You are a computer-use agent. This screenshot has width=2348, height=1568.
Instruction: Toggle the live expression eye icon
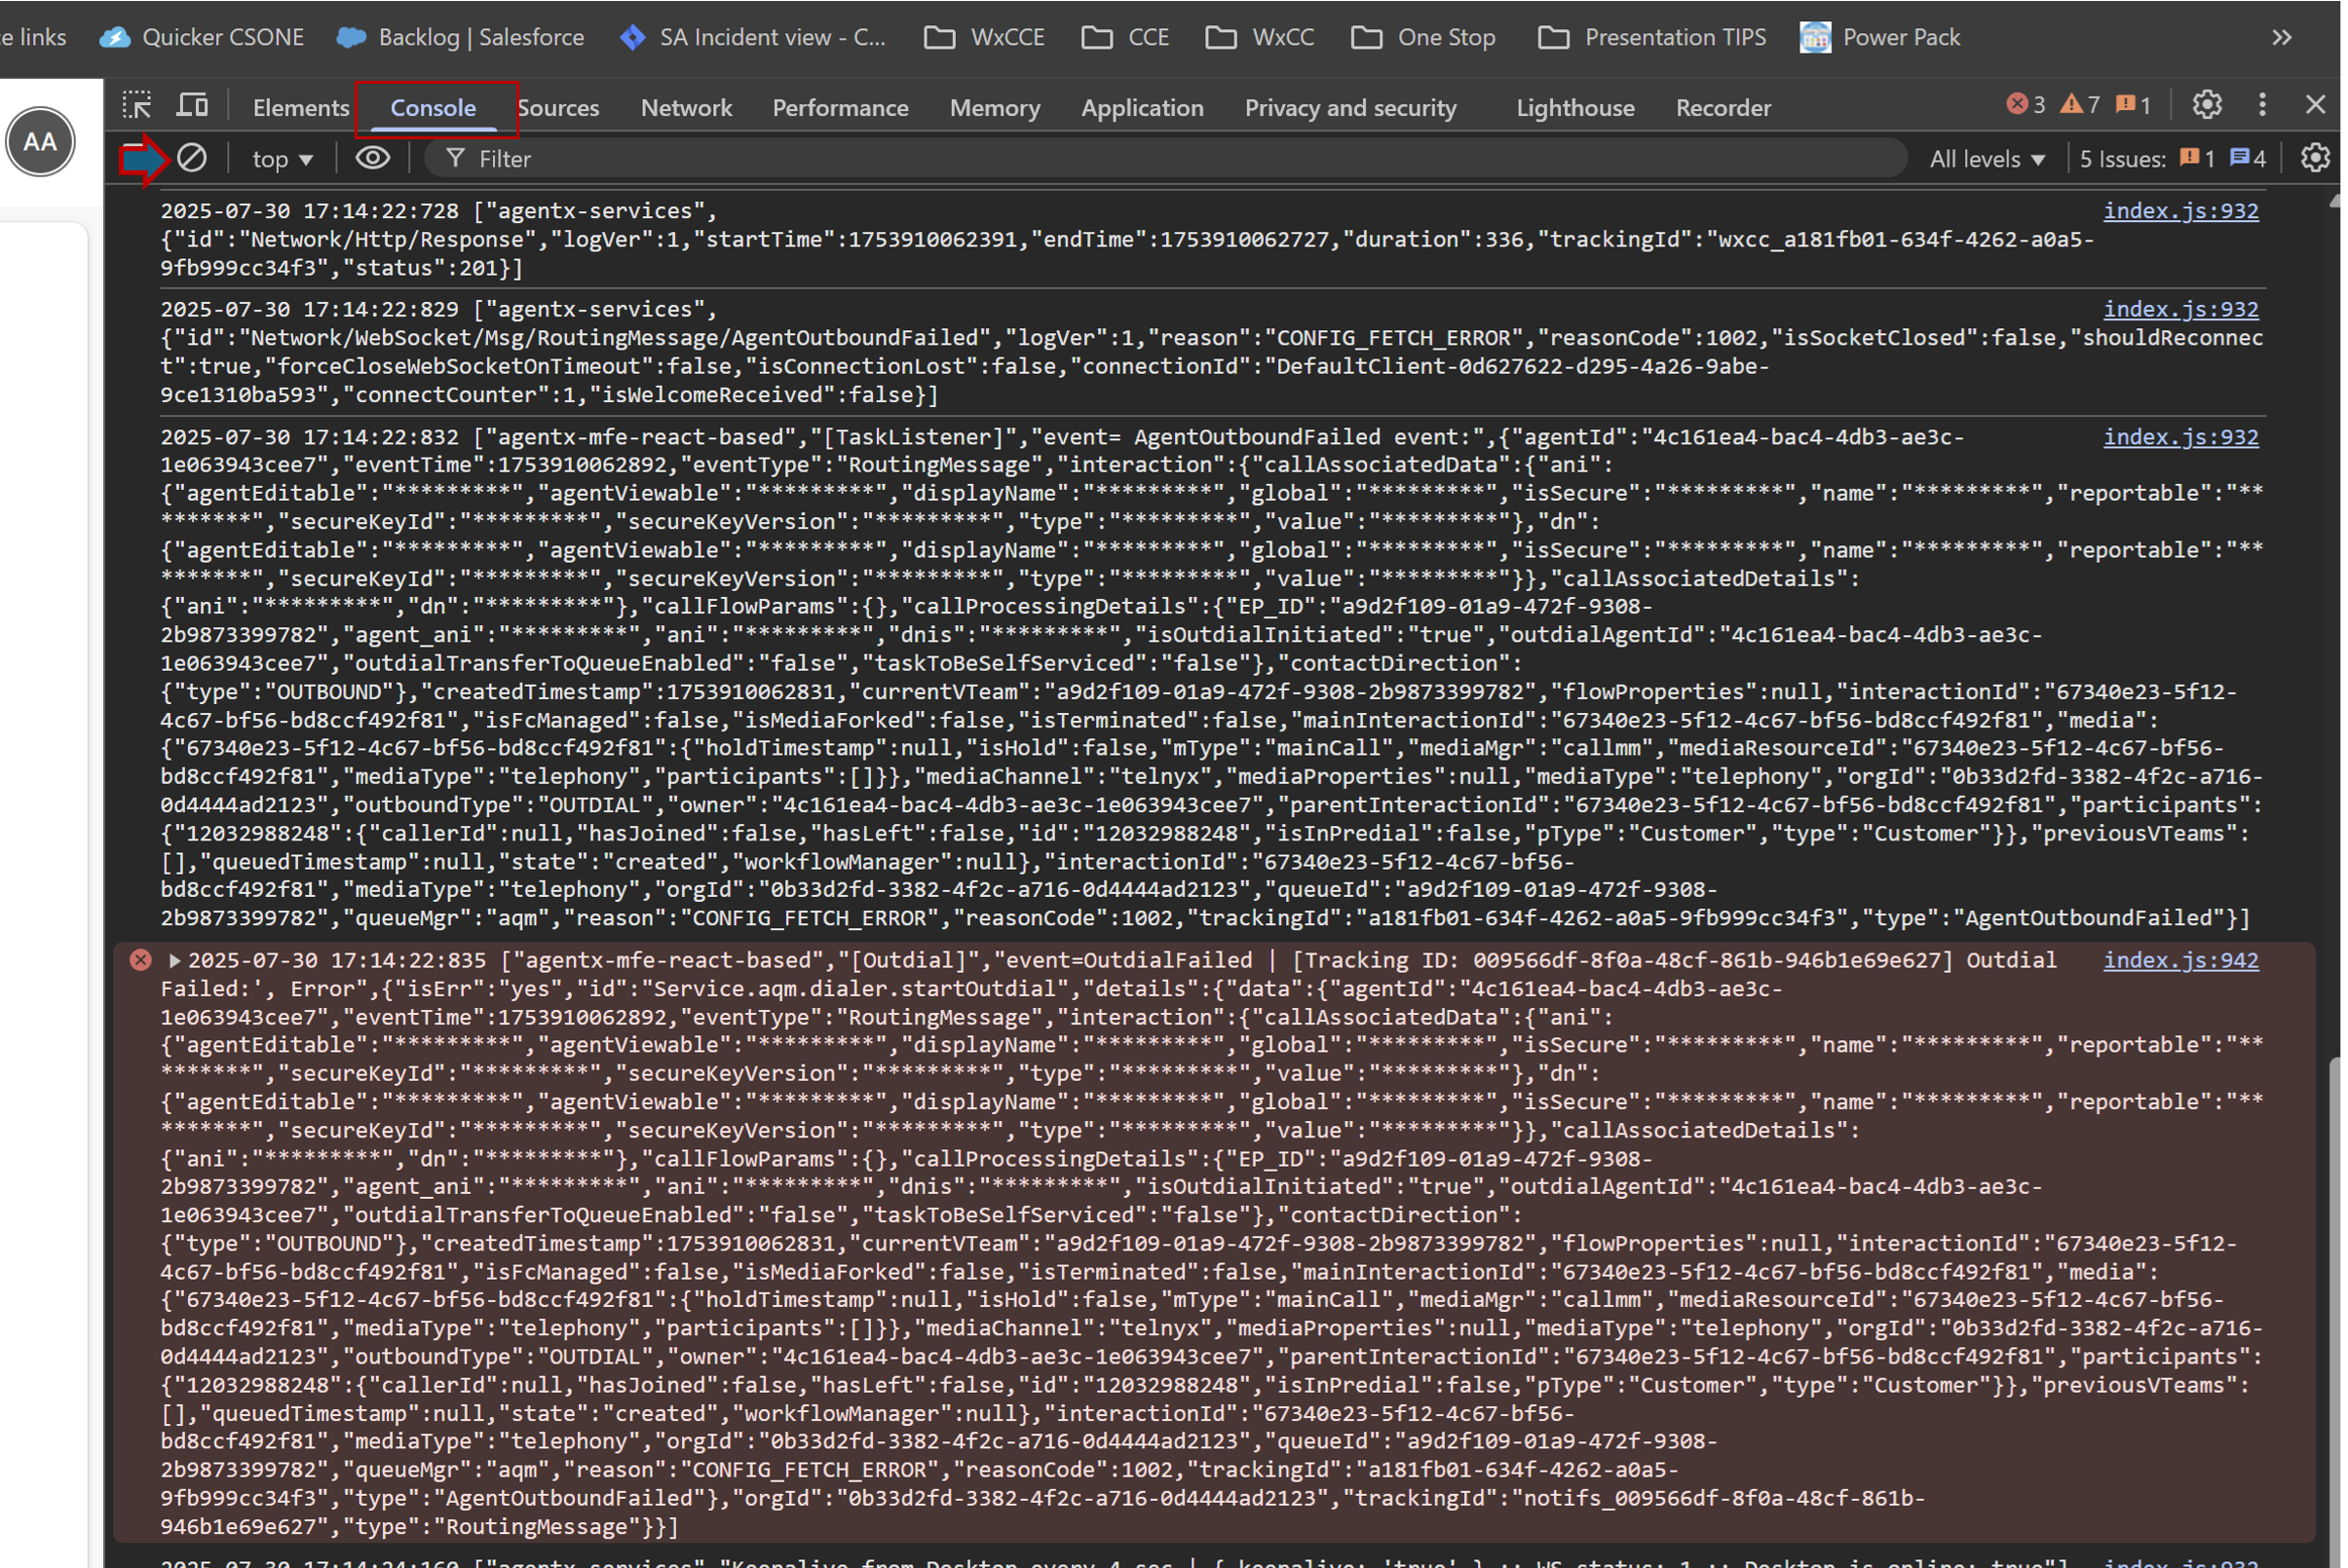click(x=373, y=158)
